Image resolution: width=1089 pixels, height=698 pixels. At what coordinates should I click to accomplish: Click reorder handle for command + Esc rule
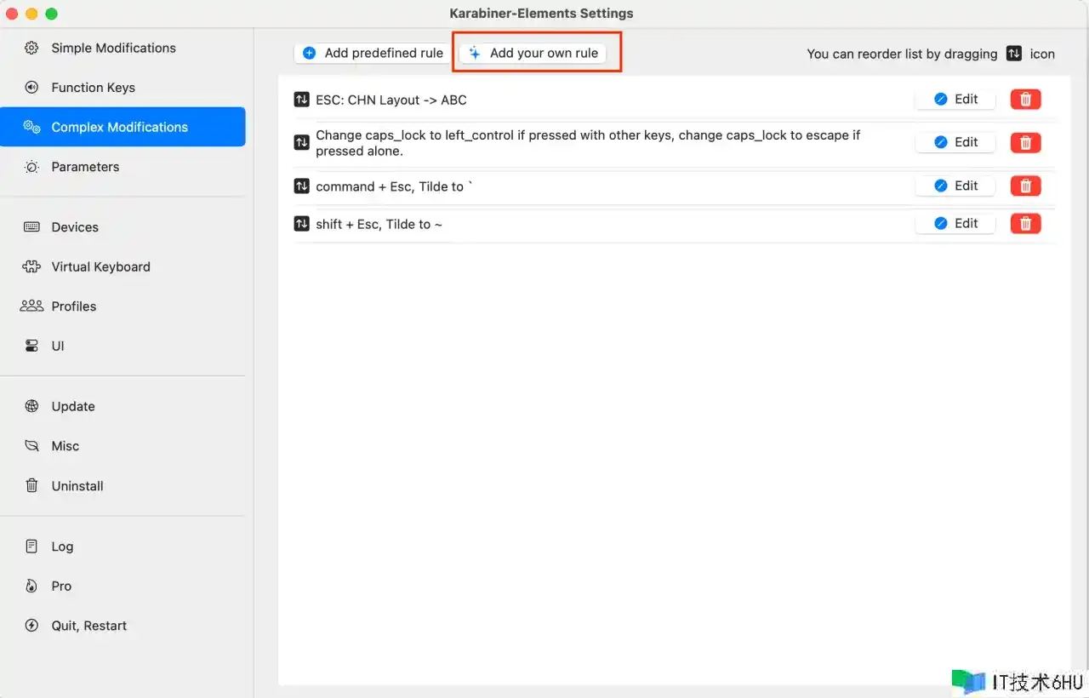pos(301,186)
